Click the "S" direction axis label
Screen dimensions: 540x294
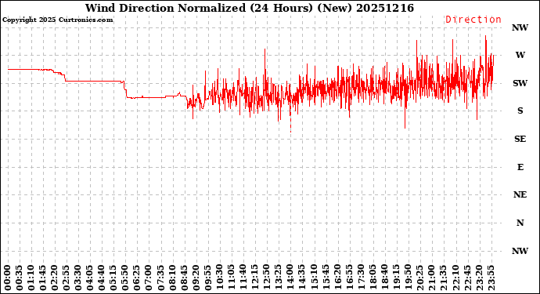pyautogui.click(x=520, y=111)
